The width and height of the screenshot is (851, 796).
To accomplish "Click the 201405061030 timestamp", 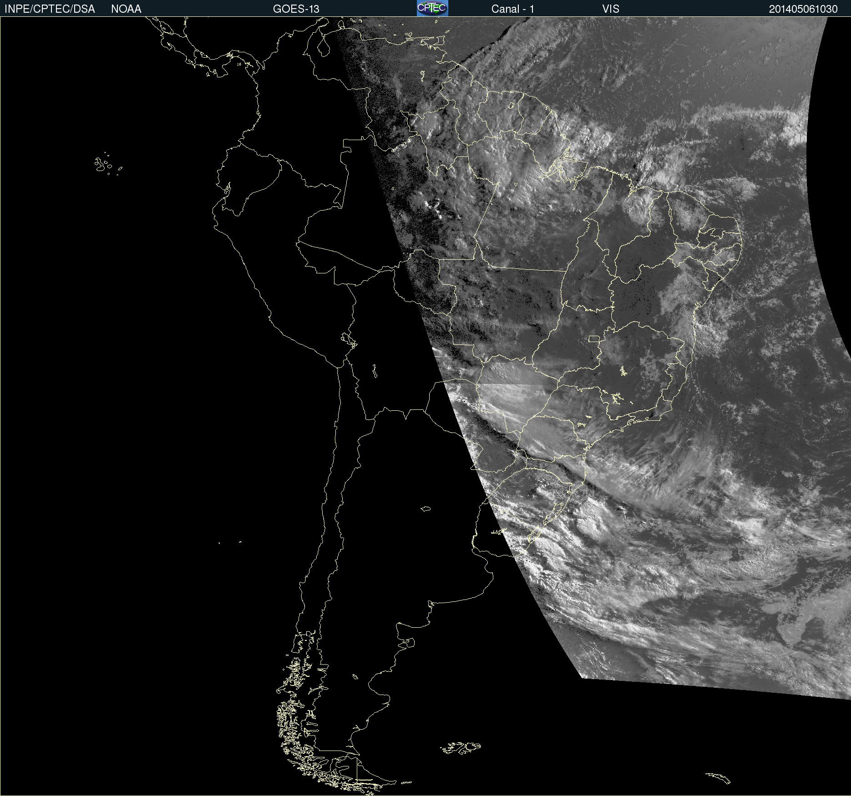I will click(x=803, y=9).
